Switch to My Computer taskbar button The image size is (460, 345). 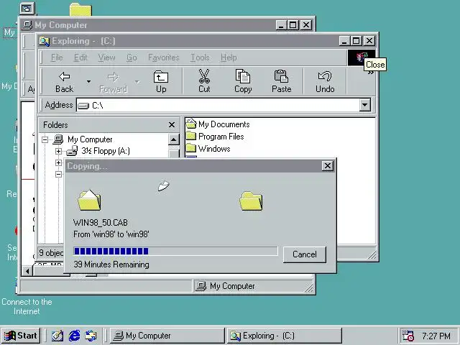pyautogui.click(x=167, y=336)
